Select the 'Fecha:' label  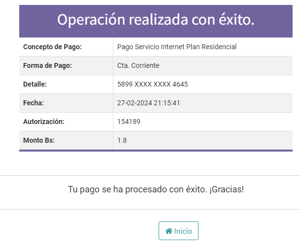pos(33,103)
